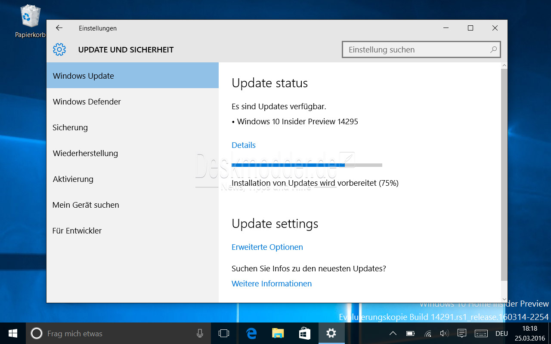Click the Weitere Informationen link

[272, 283]
